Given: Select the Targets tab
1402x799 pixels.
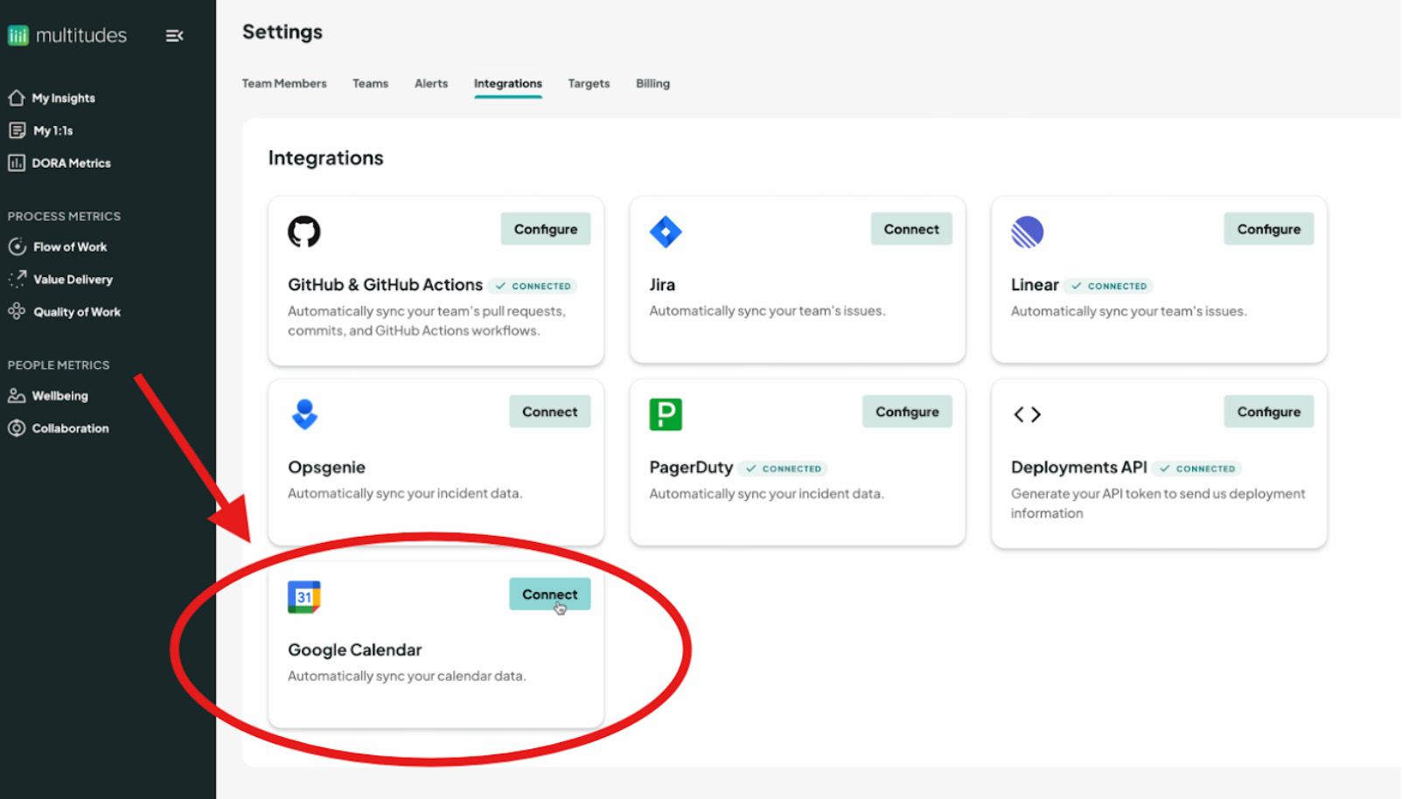Looking at the screenshot, I should pos(589,84).
